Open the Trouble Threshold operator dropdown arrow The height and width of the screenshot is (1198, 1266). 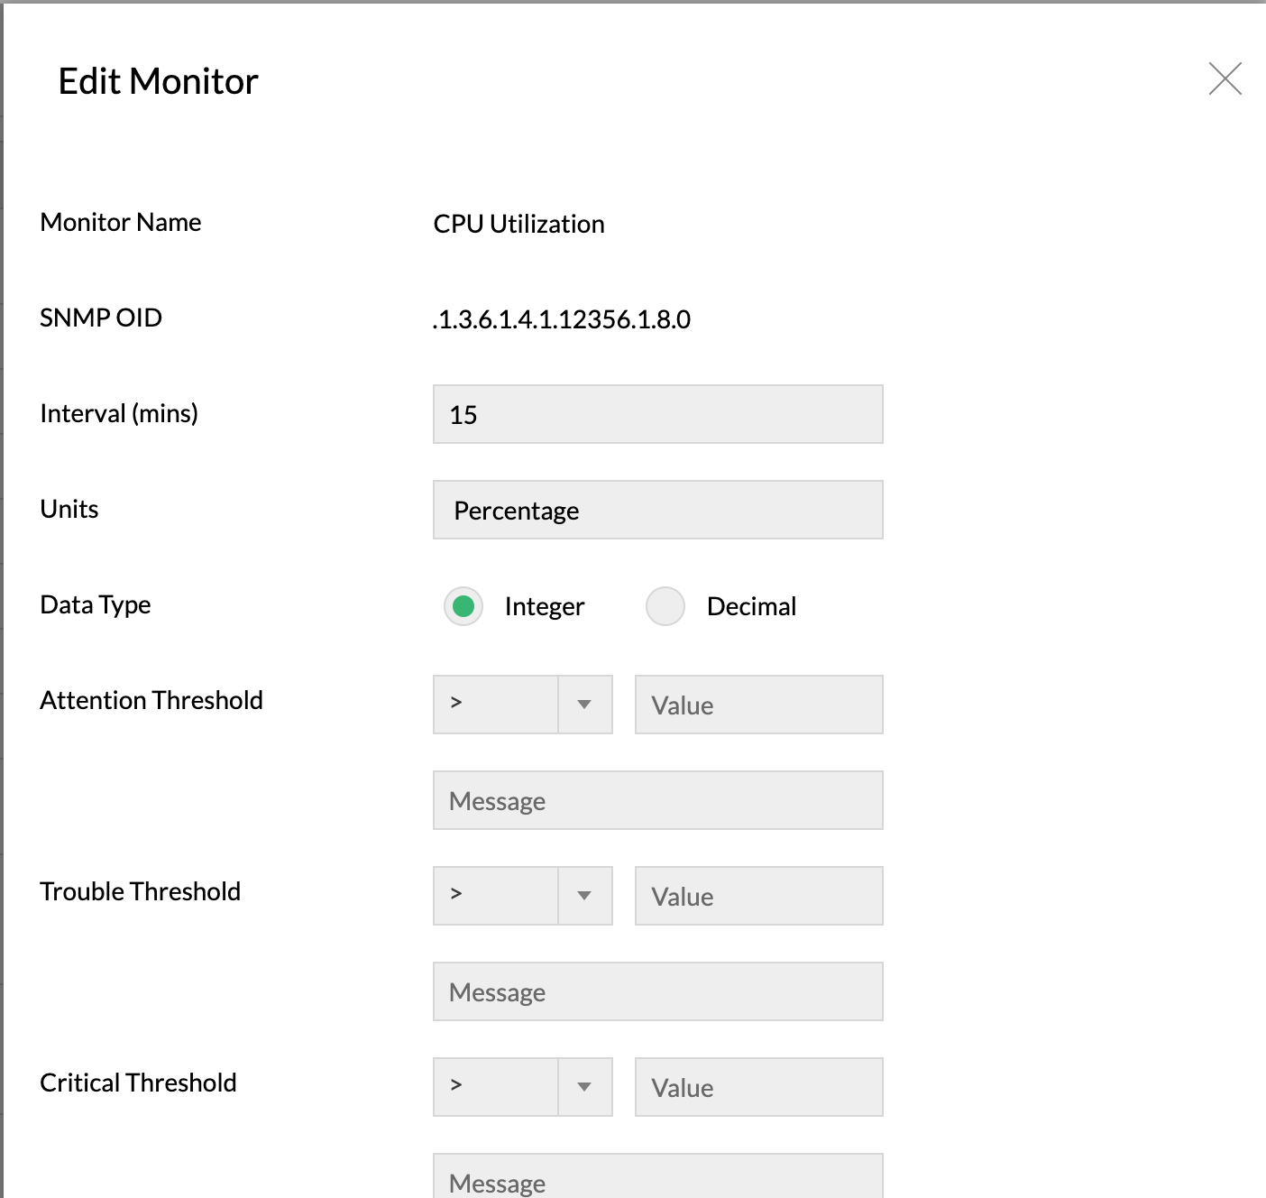(x=585, y=896)
